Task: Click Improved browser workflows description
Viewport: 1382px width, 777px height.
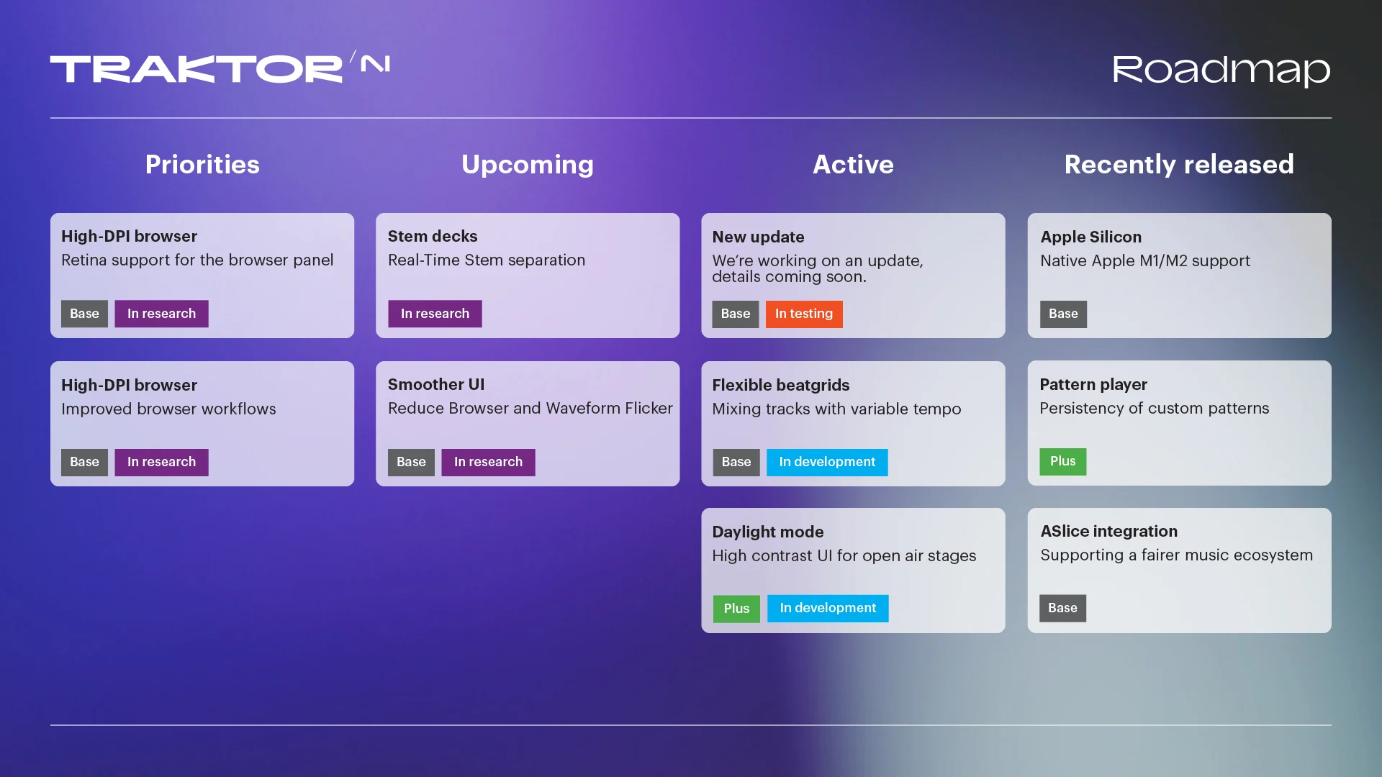Action: (x=168, y=409)
